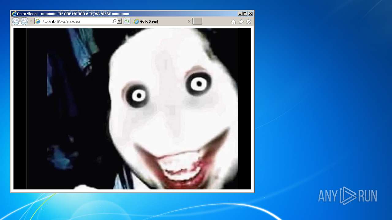Maximize the Internet Explorer window
392x220 pixels.
coord(245,14)
